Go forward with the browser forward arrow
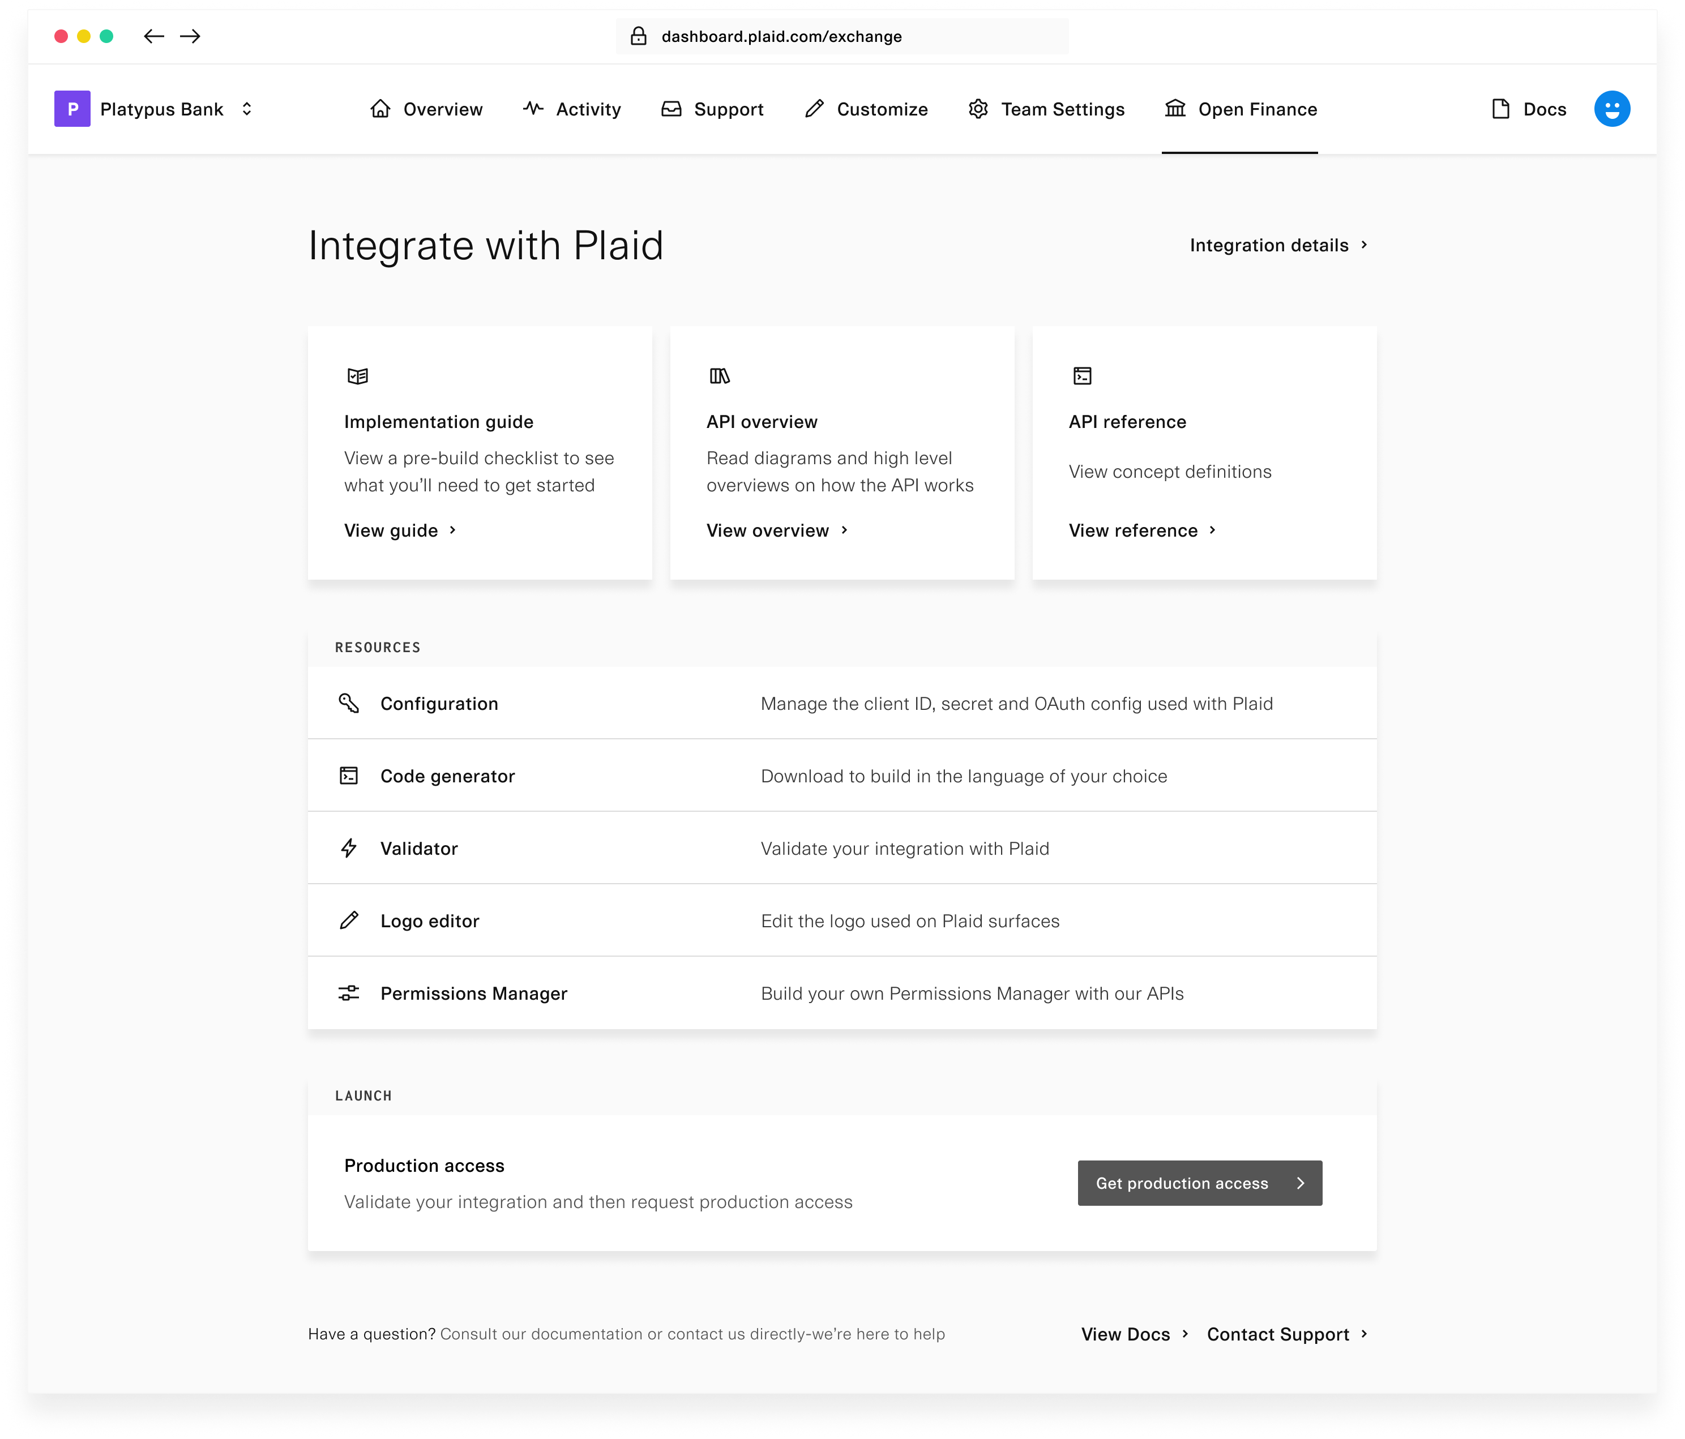This screenshot has width=1685, height=1439. pyautogui.click(x=190, y=36)
